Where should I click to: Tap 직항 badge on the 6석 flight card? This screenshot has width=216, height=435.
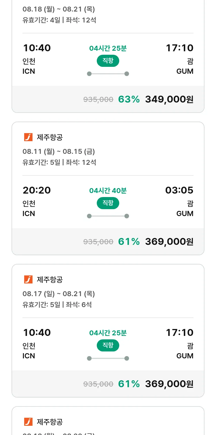point(108,345)
